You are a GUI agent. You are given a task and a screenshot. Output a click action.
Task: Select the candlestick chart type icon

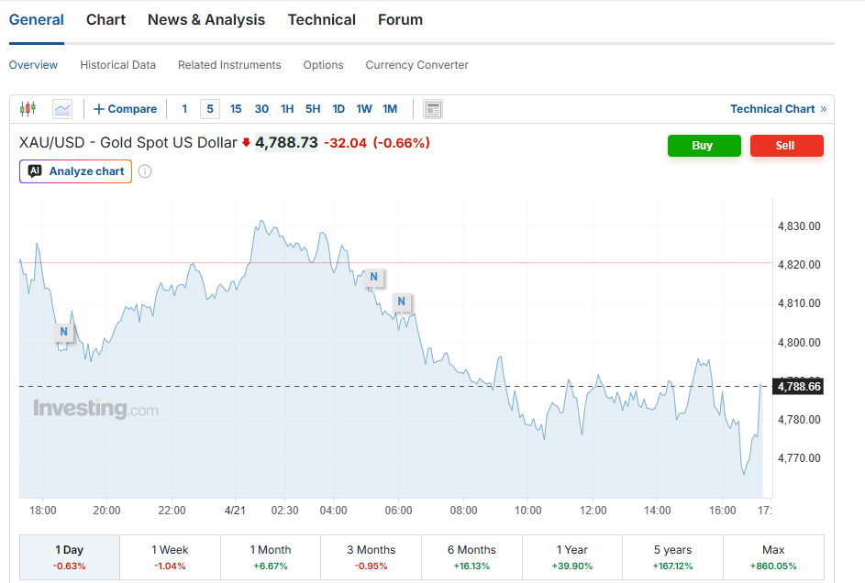tap(28, 109)
